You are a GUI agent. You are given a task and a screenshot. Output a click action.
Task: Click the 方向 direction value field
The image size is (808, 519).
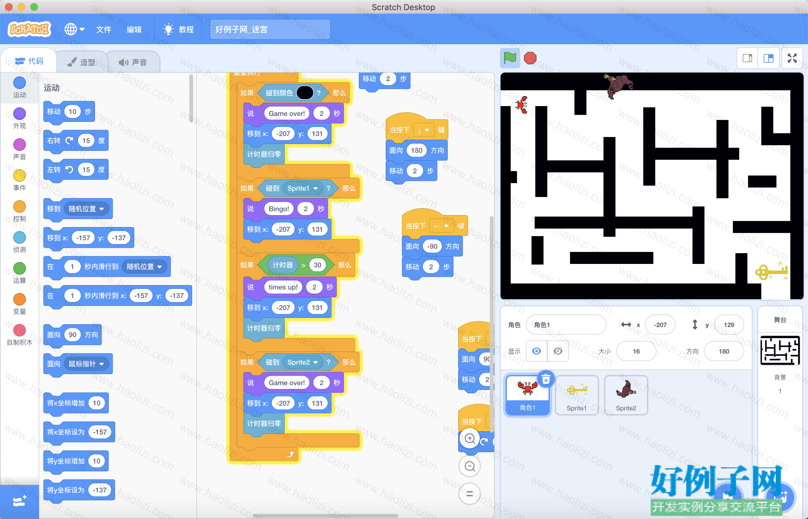pos(724,351)
